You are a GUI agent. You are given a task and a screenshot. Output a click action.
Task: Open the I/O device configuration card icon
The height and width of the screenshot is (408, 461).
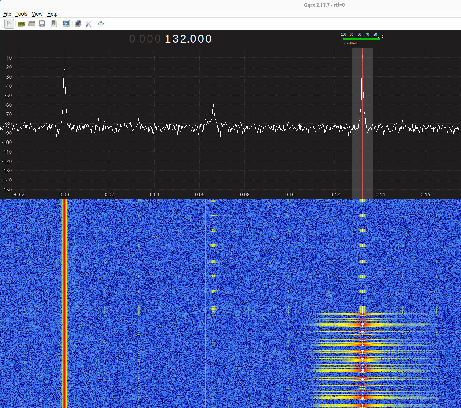pyautogui.click(x=21, y=24)
